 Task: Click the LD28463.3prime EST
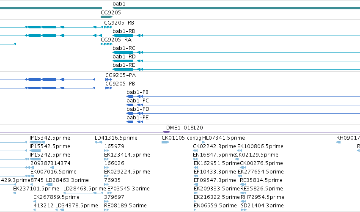(x=68, y=181)
